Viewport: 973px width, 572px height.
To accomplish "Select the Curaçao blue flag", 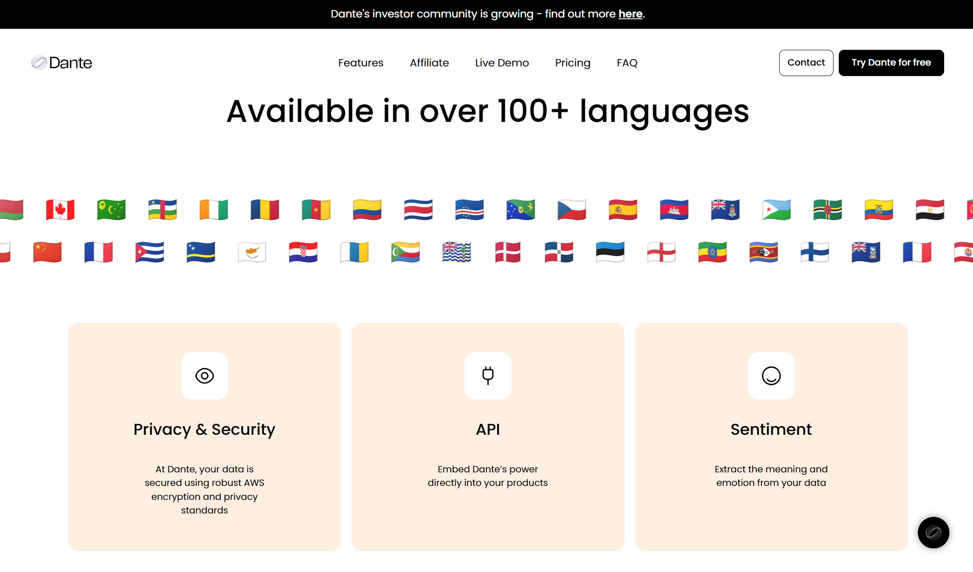I will pos(201,252).
